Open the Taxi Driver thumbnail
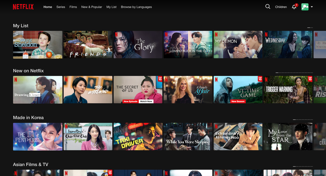The image size is (326, 176). point(138,137)
